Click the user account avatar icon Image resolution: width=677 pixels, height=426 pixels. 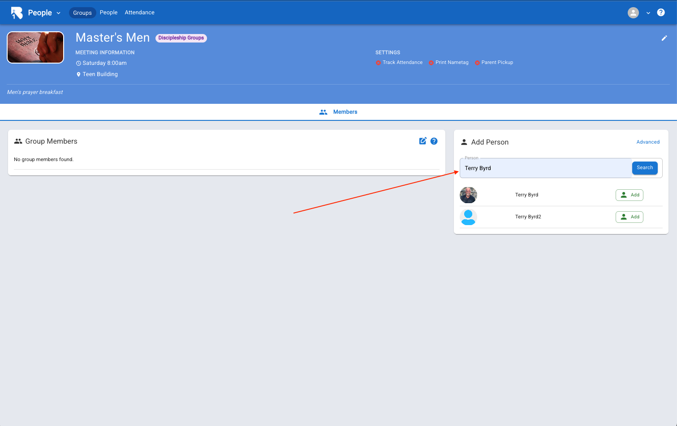point(633,13)
